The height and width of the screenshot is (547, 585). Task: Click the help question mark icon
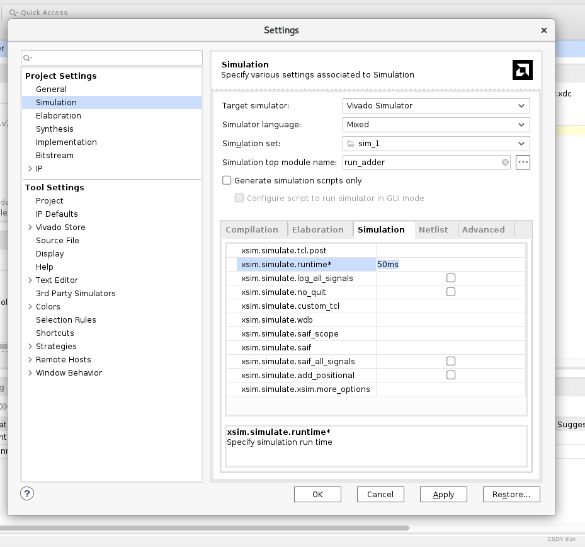pyautogui.click(x=27, y=493)
